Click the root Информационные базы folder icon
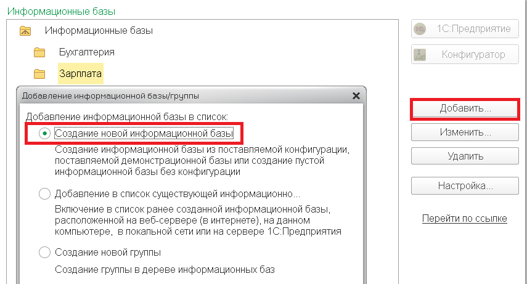Image resolution: width=527 pixels, height=284 pixels. tap(25, 31)
